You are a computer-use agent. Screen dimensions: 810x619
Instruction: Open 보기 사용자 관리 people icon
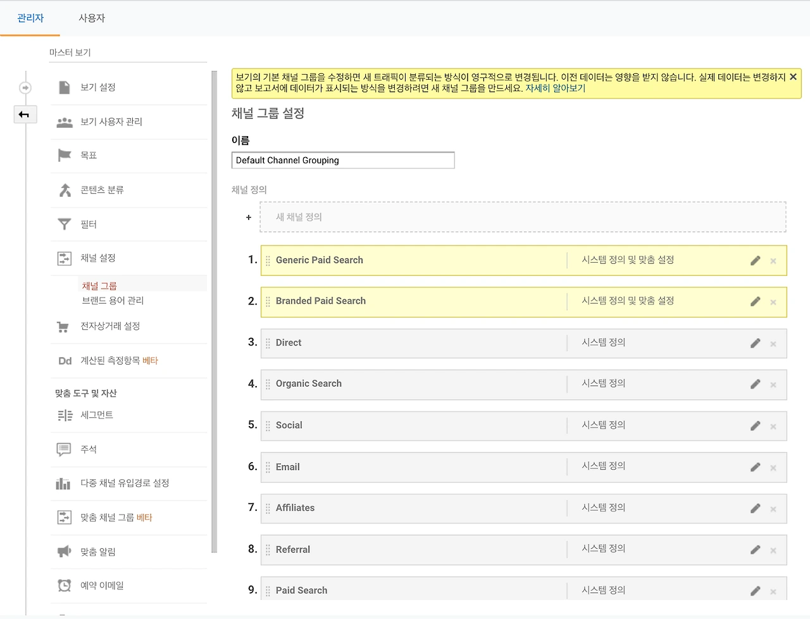(64, 121)
